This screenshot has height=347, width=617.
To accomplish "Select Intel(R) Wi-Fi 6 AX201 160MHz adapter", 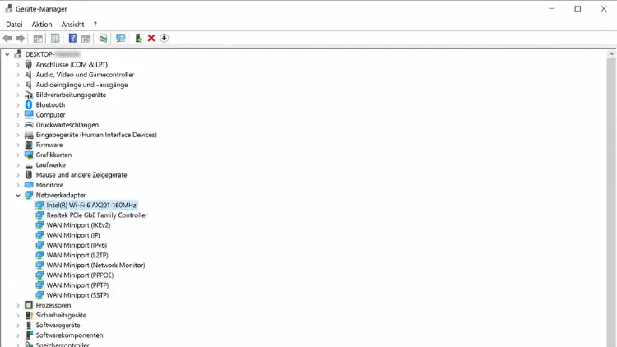I will pyautogui.click(x=91, y=205).
